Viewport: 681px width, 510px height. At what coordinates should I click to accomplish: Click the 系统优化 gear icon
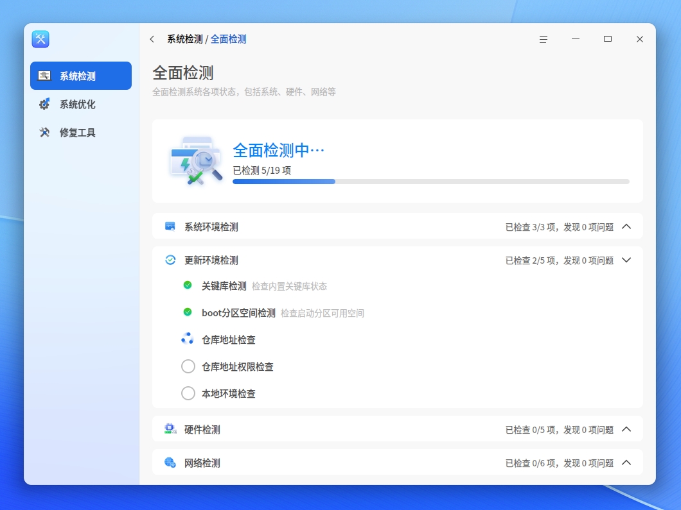44,104
